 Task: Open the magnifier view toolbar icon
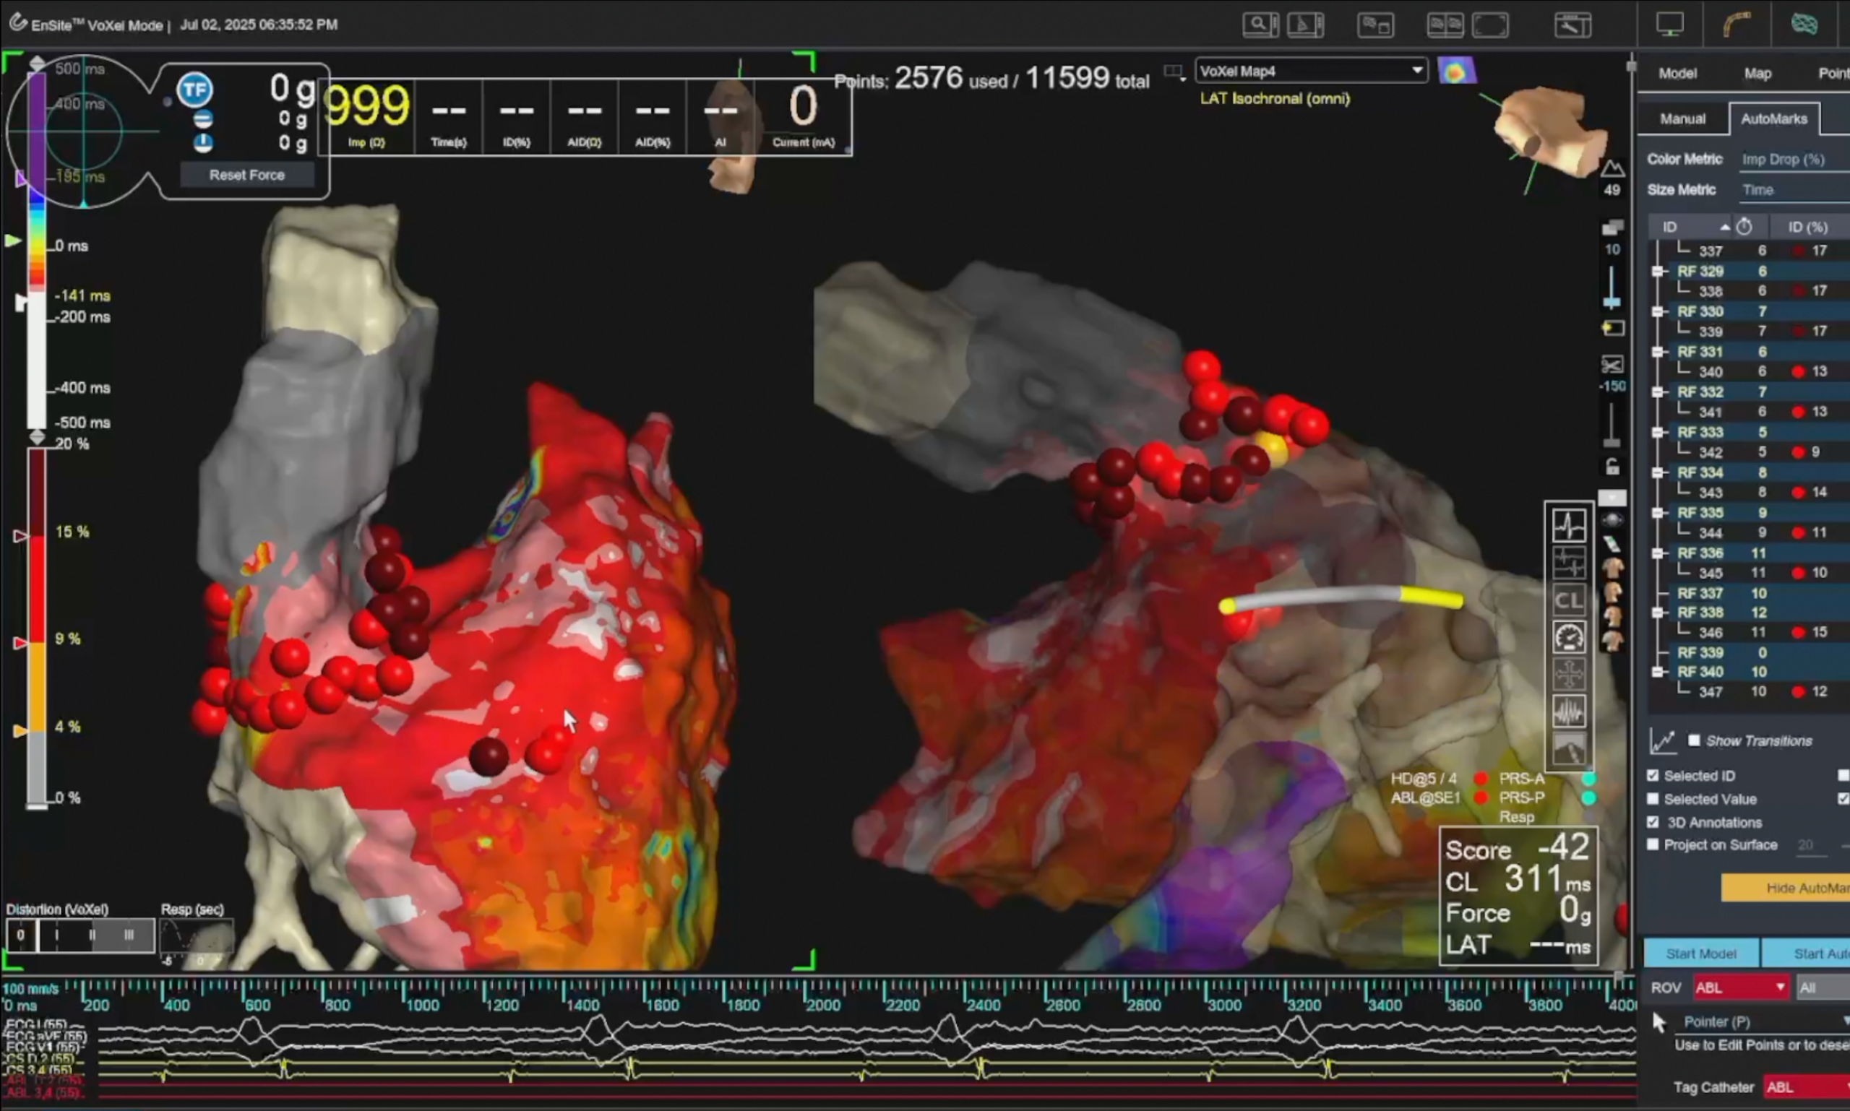tap(1260, 25)
